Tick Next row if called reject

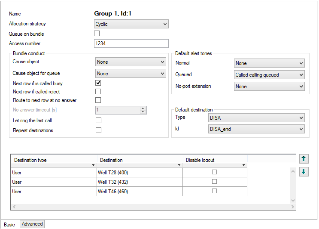98,91
